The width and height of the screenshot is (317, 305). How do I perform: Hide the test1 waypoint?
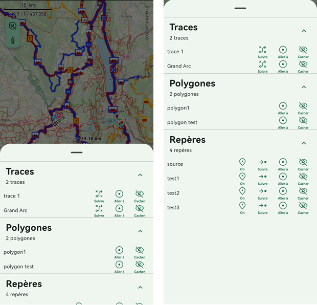point(303,179)
